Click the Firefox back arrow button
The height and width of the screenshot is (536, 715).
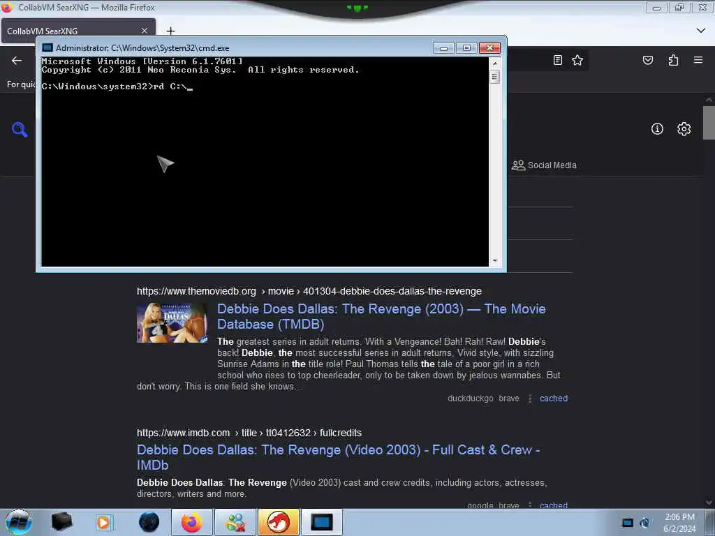pyautogui.click(x=17, y=60)
